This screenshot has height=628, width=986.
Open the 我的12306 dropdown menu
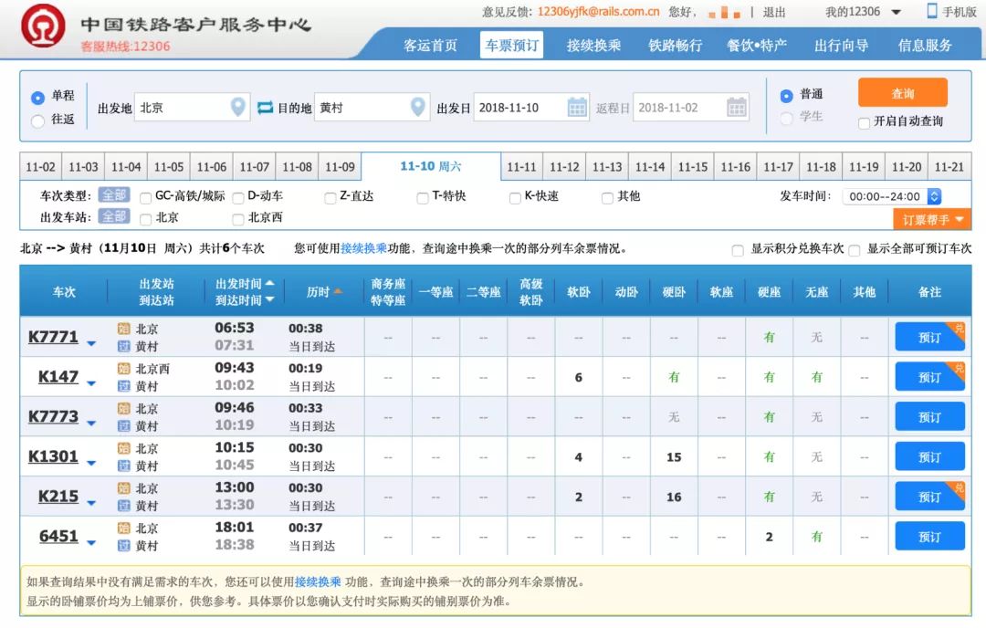(x=864, y=11)
